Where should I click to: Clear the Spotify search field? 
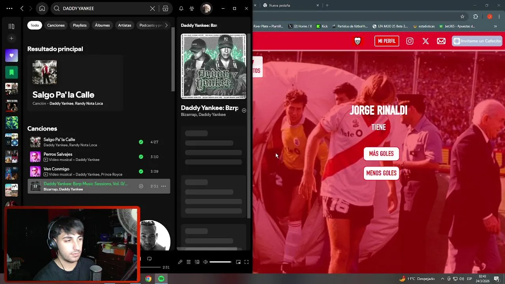pos(153,8)
